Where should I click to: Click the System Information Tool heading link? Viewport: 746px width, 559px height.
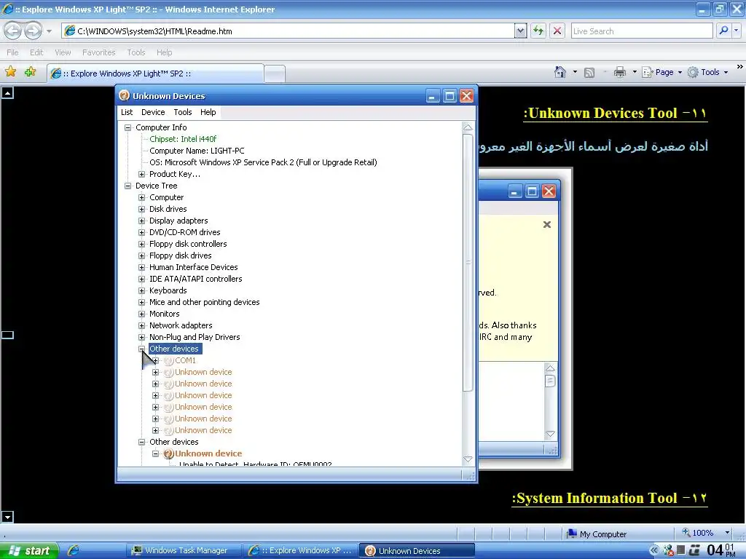tap(610, 498)
